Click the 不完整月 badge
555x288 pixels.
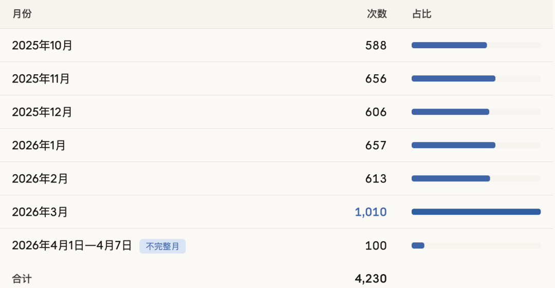click(162, 246)
